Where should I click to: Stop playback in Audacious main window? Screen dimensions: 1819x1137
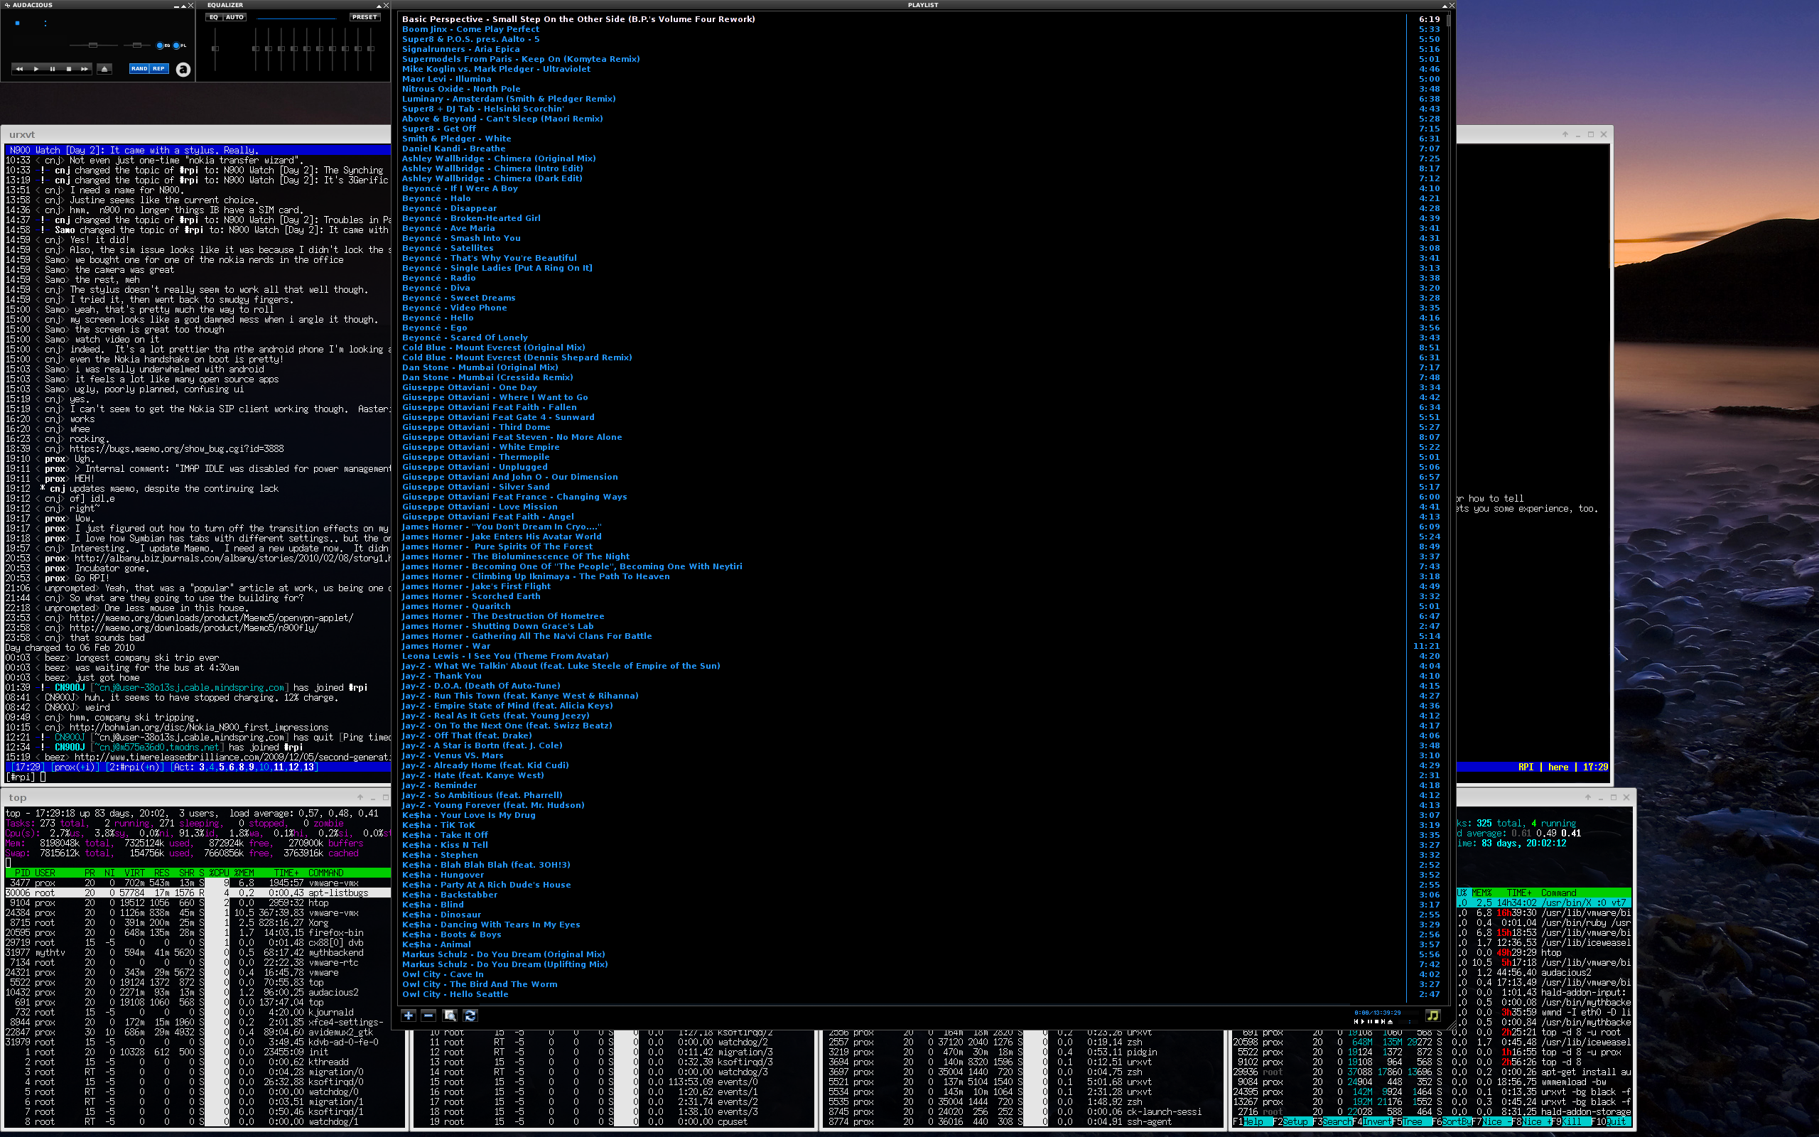69,68
